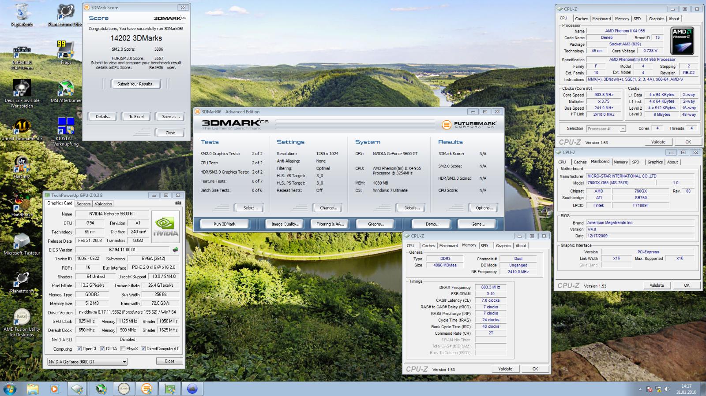Click Submit Your Results in 3DMark Score
The width and height of the screenshot is (706, 396).
[x=136, y=84]
